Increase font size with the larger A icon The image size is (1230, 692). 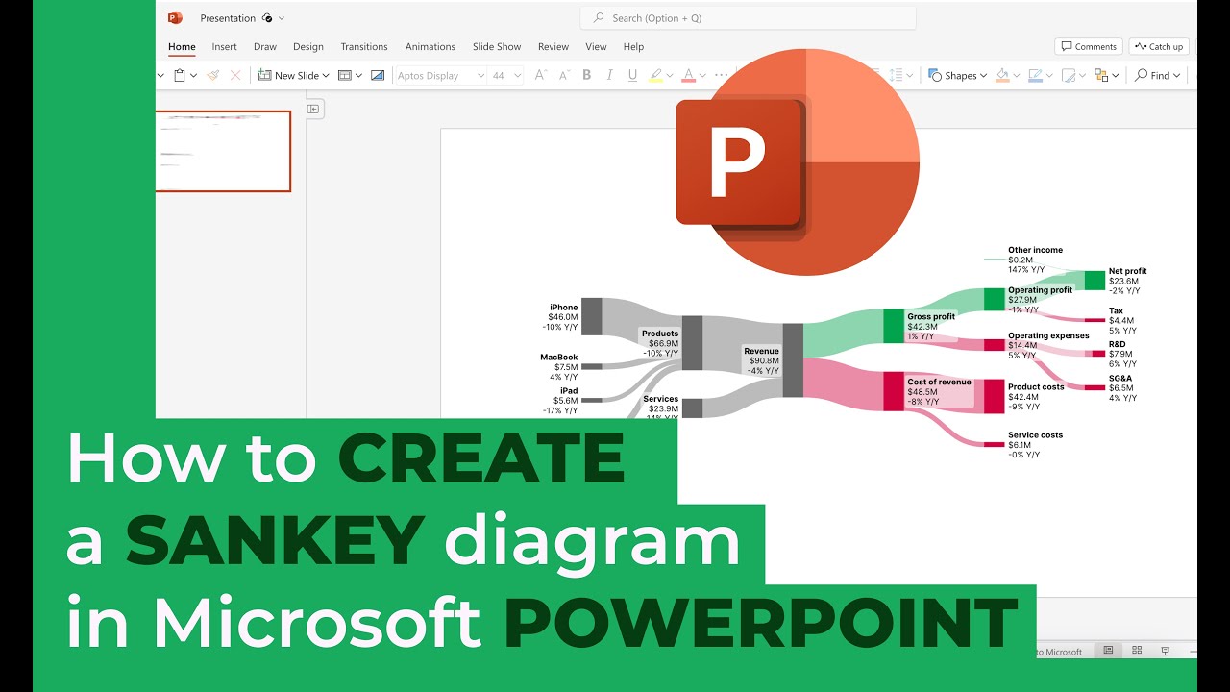click(x=540, y=75)
